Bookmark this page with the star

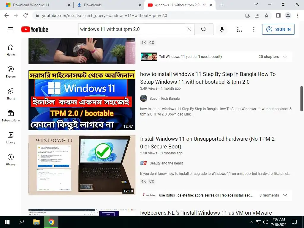click(267, 15)
